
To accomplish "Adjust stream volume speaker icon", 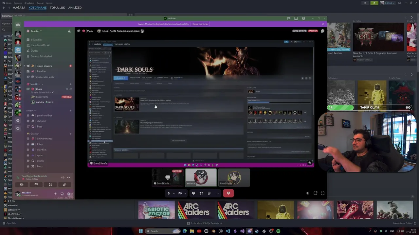I will pos(308,193).
